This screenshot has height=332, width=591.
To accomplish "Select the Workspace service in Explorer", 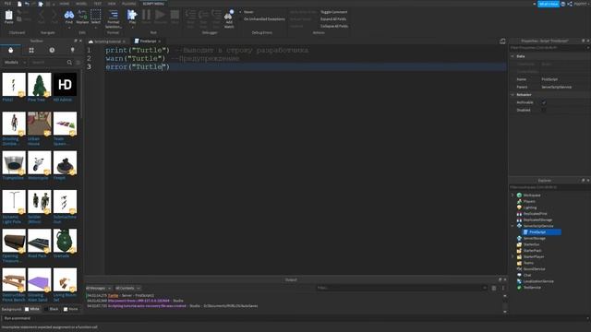I will (532, 196).
